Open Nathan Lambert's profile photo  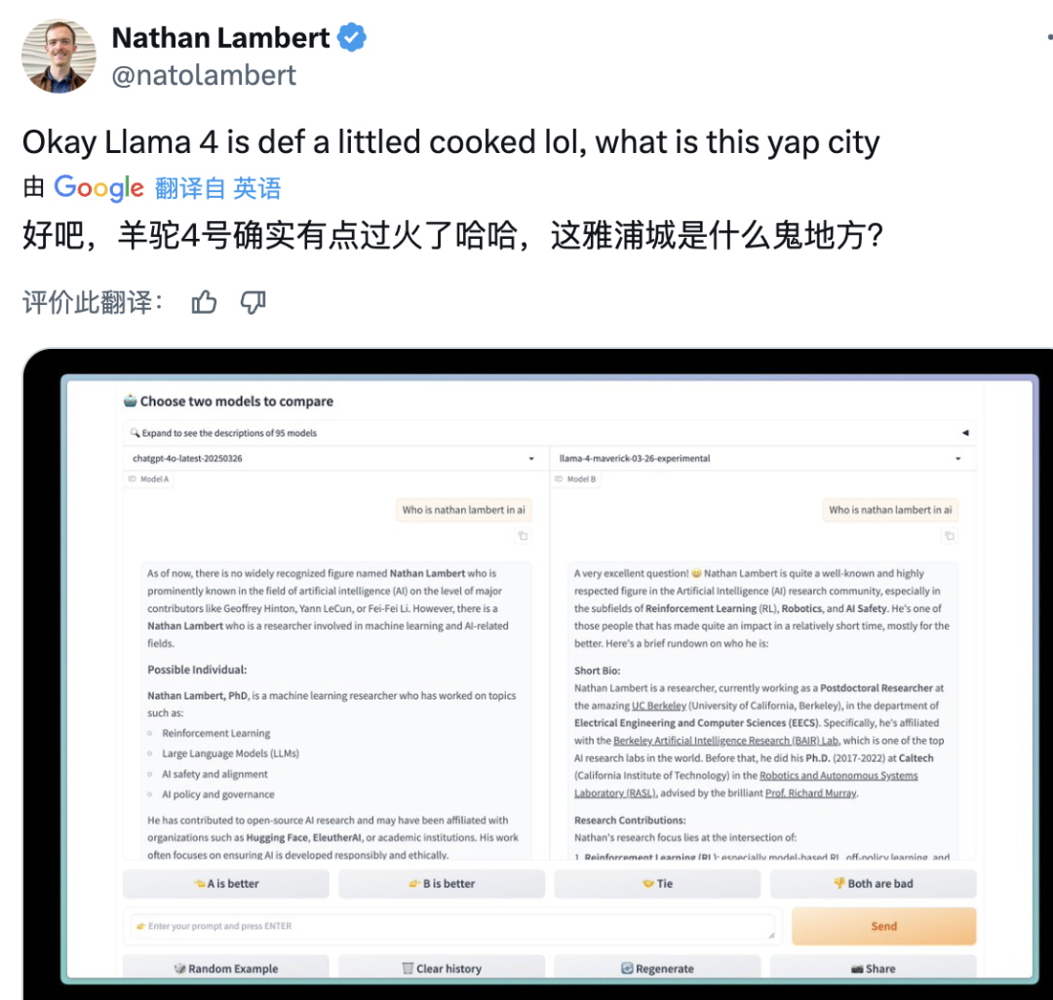58,56
